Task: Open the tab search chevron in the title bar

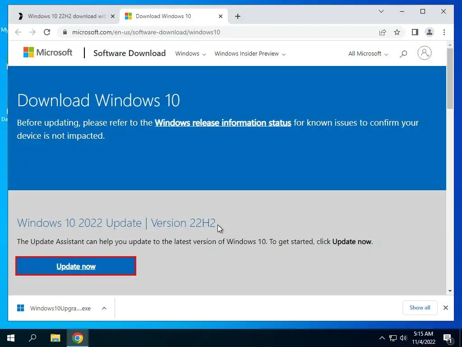Action: pos(381,11)
